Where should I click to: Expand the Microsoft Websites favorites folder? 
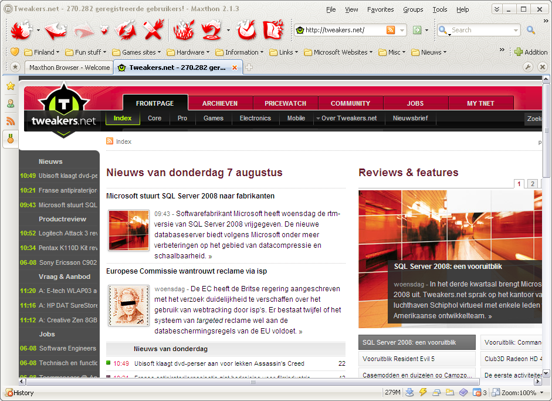[338, 52]
